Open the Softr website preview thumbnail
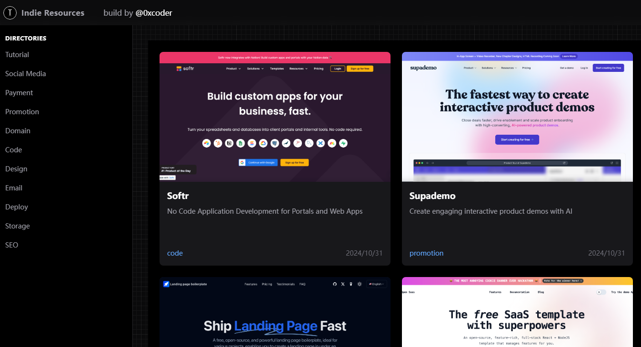 [x=275, y=117]
